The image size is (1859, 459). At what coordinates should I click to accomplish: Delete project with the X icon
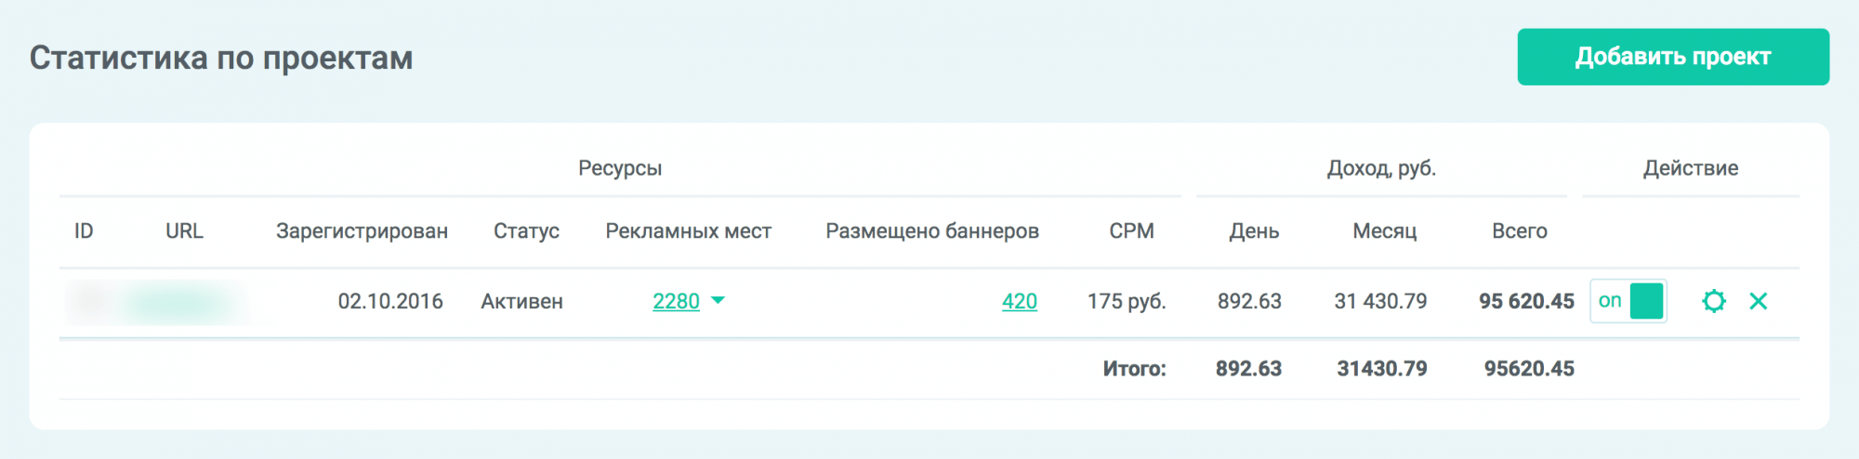click(x=1758, y=301)
